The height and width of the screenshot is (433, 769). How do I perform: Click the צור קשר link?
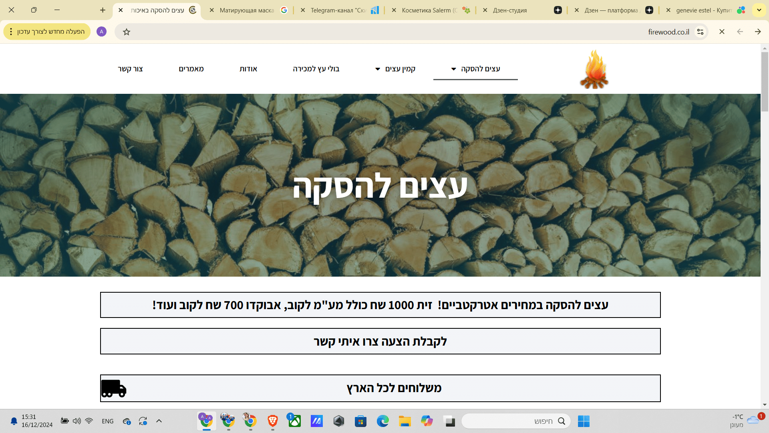coord(130,69)
